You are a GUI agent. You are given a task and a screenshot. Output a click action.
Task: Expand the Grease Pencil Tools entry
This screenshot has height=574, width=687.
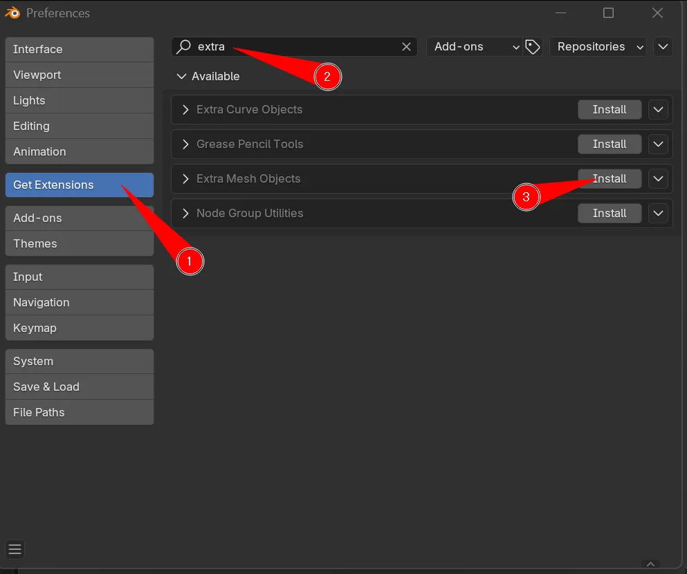pos(185,144)
